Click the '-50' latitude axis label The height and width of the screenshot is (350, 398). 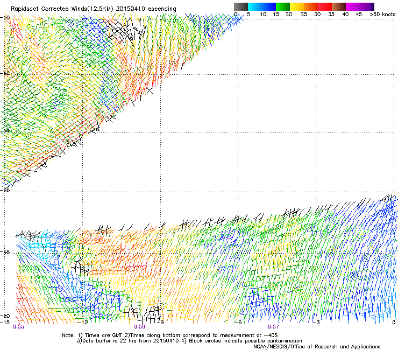(x=5, y=316)
